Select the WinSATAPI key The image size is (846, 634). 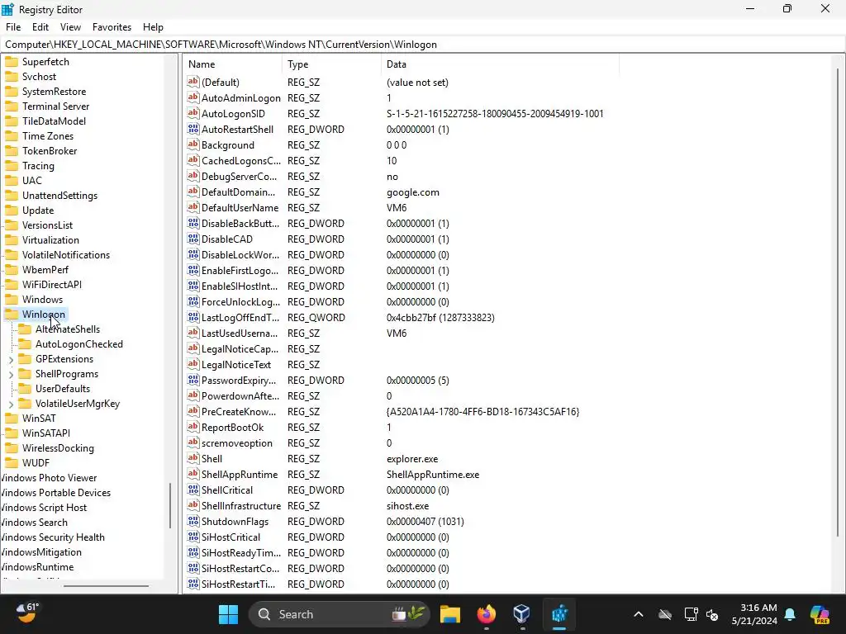46,433
